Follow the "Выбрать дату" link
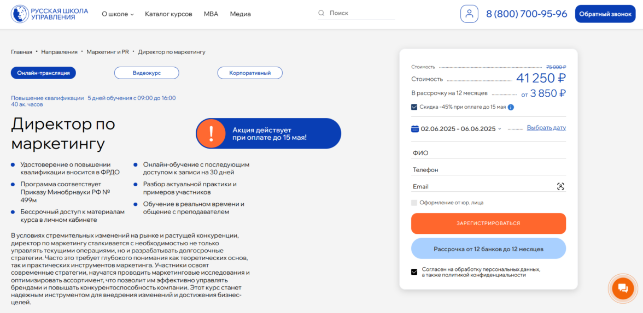Screen dimensions: 643x313 (546, 128)
